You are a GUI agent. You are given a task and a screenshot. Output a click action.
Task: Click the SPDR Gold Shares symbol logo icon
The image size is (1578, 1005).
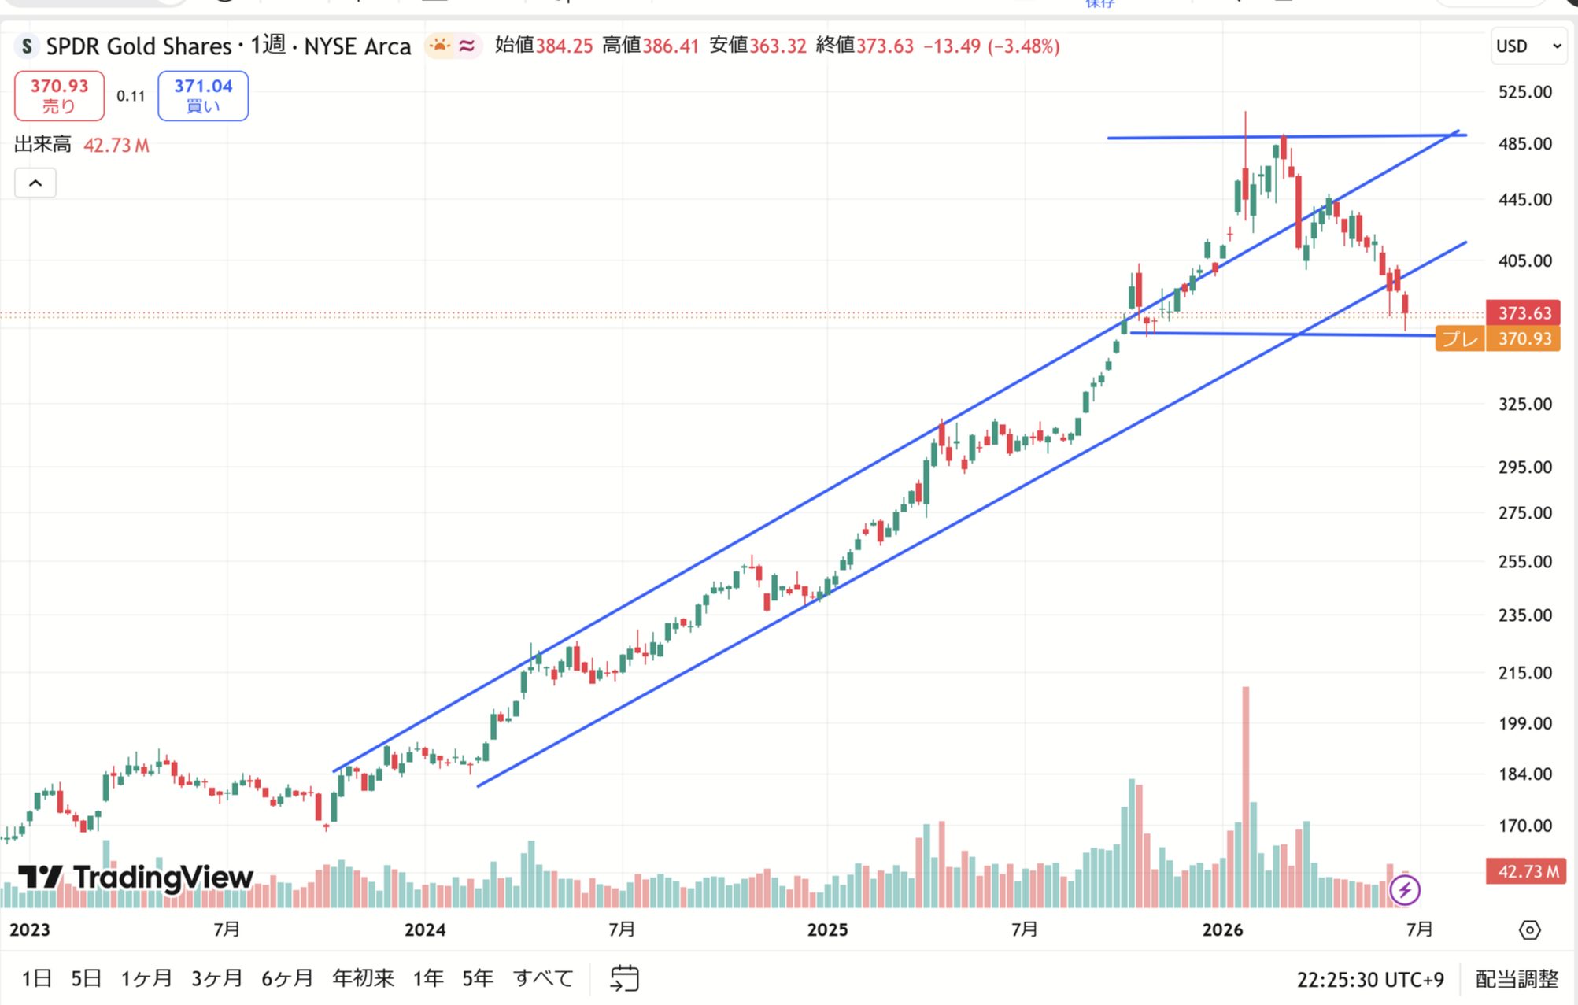point(27,46)
